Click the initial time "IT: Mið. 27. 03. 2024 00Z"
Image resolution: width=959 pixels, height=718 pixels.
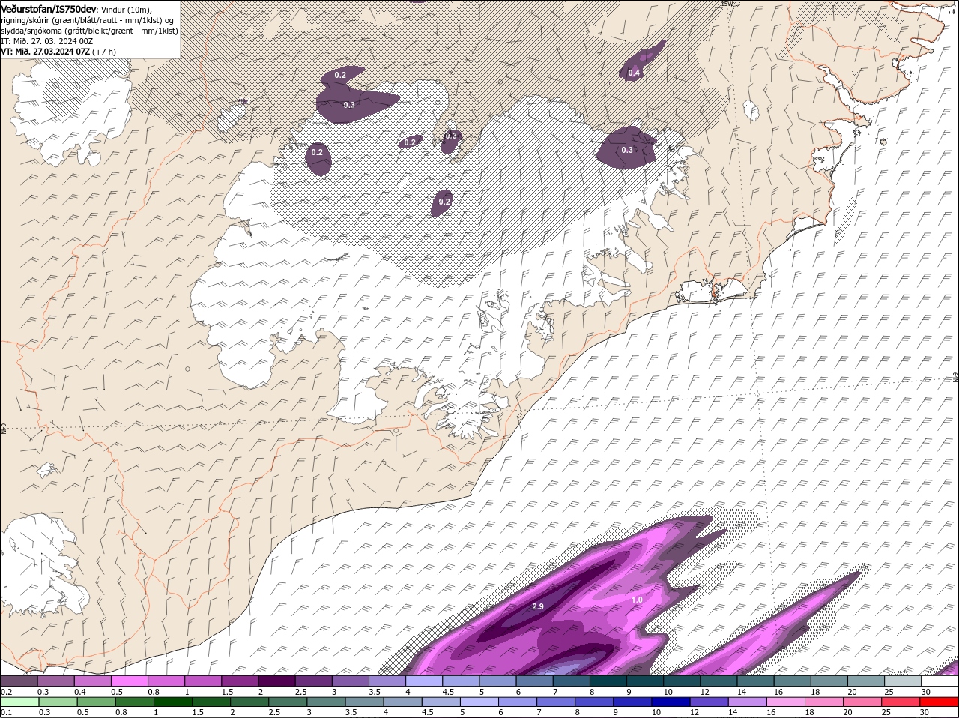point(46,40)
